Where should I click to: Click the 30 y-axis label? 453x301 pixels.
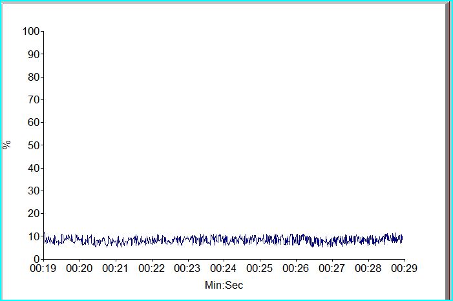[x=34, y=191]
